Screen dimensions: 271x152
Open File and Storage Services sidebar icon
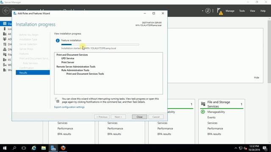pyautogui.click(x=5, y=54)
